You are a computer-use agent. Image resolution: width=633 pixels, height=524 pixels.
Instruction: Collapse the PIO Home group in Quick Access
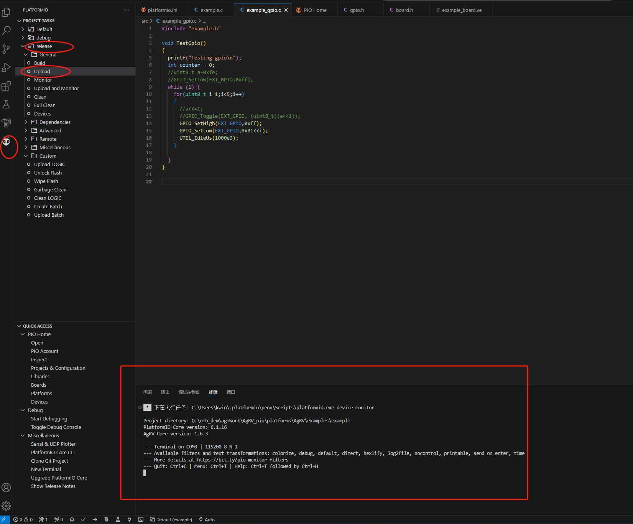[23, 335]
